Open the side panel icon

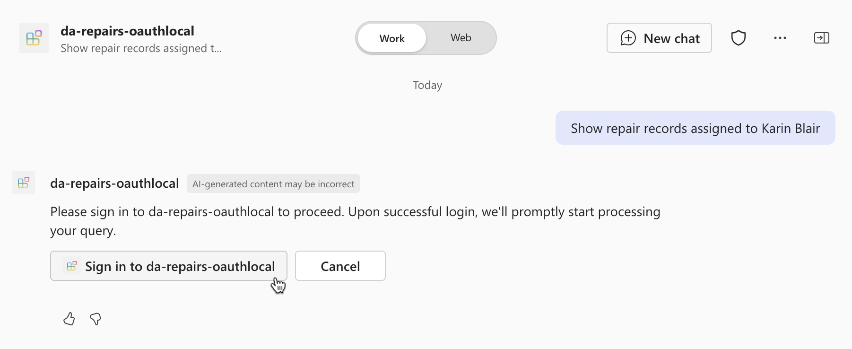click(822, 38)
